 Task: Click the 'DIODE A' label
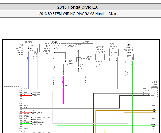pyautogui.click(x=83, y=59)
